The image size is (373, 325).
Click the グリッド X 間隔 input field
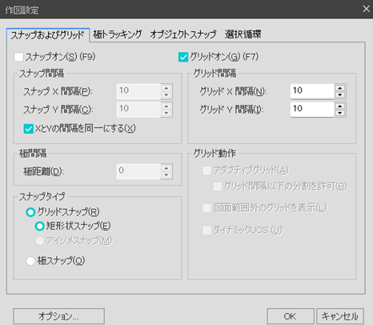click(312, 91)
